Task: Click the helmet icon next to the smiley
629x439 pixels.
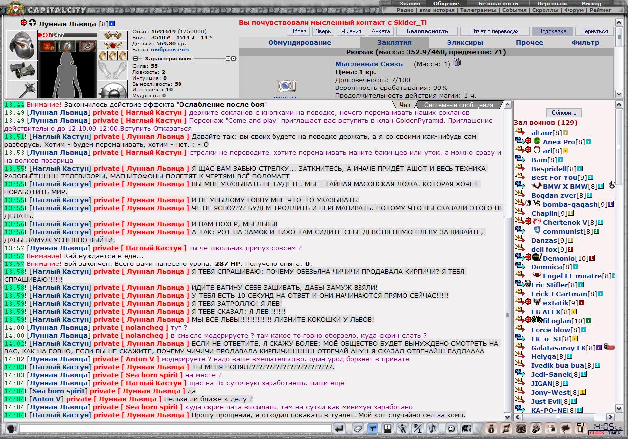Action: (466, 428)
